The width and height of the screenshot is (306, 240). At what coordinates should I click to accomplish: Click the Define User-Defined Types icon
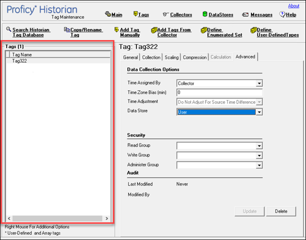254,30
